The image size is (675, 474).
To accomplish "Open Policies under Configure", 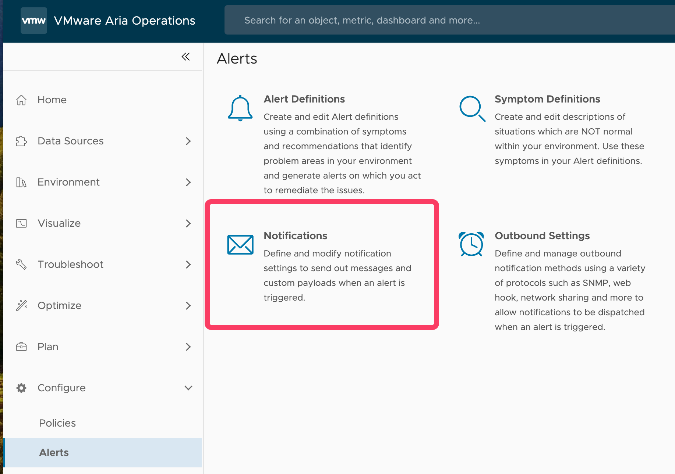I will point(57,423).
